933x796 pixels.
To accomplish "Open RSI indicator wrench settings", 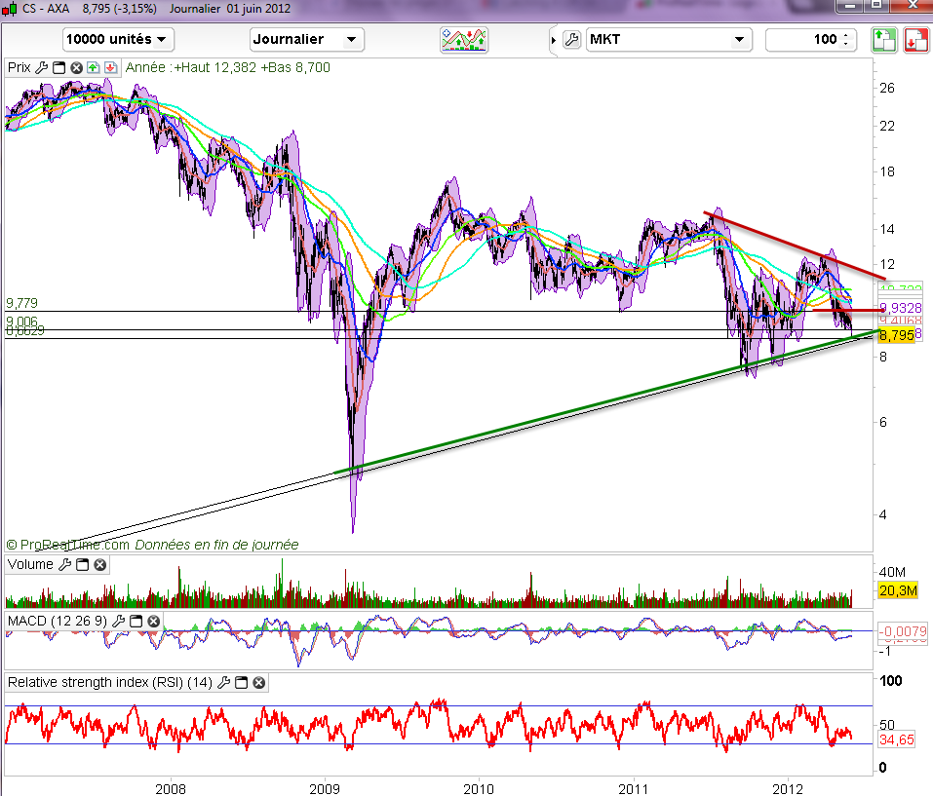I will (x=224, y=683).
